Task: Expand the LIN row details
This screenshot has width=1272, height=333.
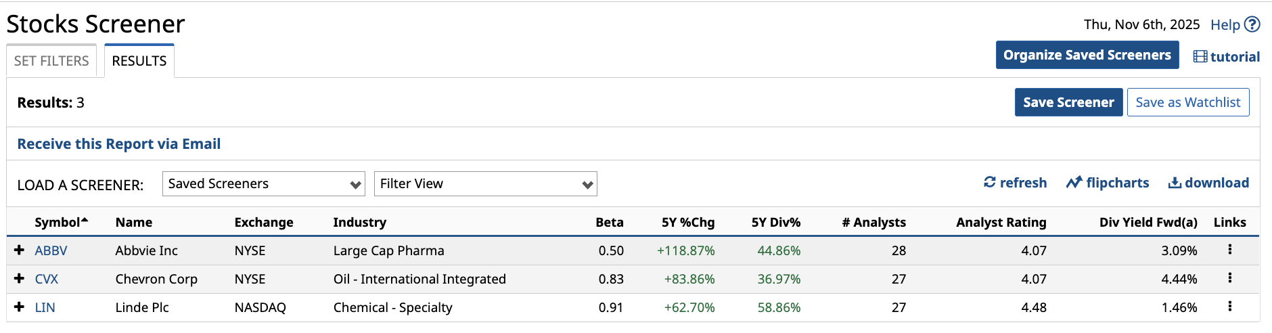Action: [x=20, y=307]
